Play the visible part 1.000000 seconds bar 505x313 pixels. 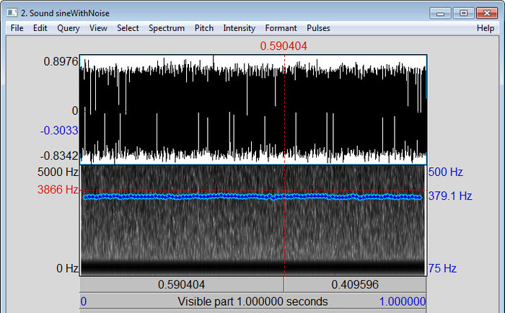[x=252, y=301]
